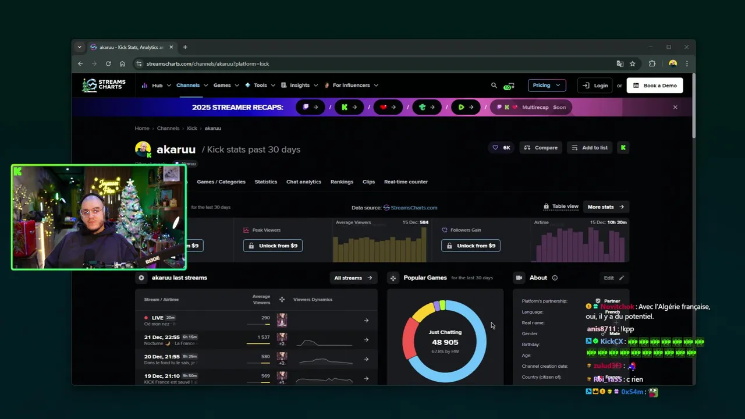This screenshot has height=419, width=745.
Task: Click the StreamsCharts.com data source link
Action: pos(410,207)
